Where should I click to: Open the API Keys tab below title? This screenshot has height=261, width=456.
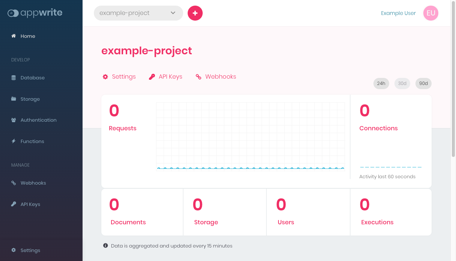pyautogui.click(x=166, y=77)
